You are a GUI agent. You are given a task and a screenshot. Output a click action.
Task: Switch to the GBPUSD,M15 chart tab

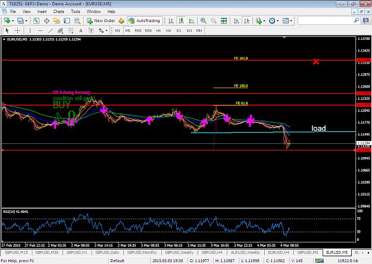pyautogui.click(x=16, y=253)
